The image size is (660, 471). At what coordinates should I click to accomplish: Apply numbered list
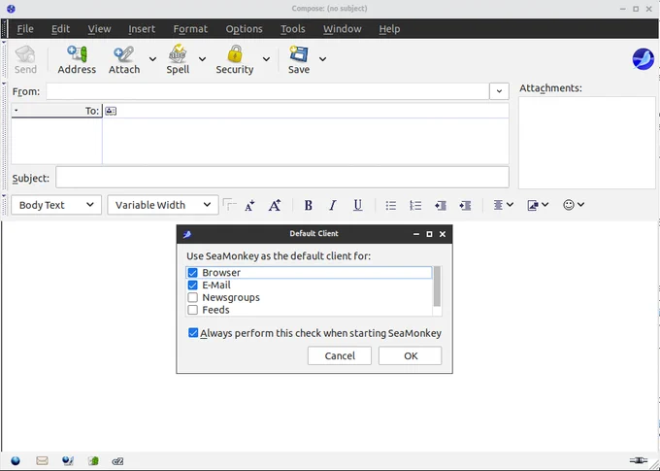click(x=415, y=205)
